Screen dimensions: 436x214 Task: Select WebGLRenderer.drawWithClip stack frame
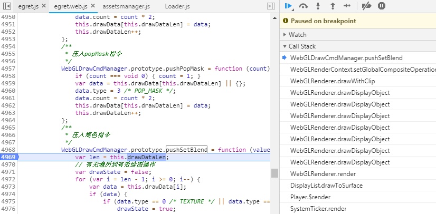(x=333, y=81)
